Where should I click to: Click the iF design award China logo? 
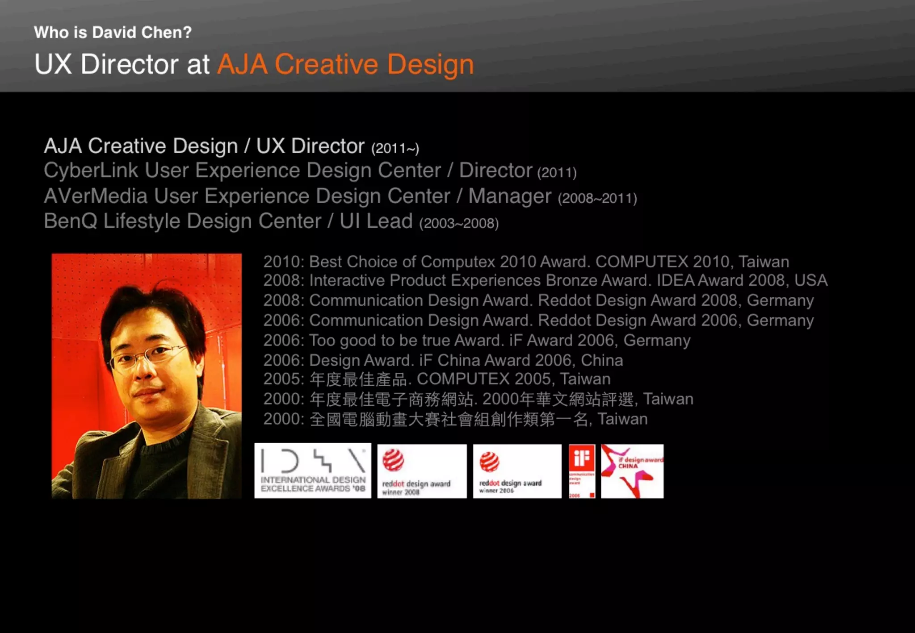[632, 471]
